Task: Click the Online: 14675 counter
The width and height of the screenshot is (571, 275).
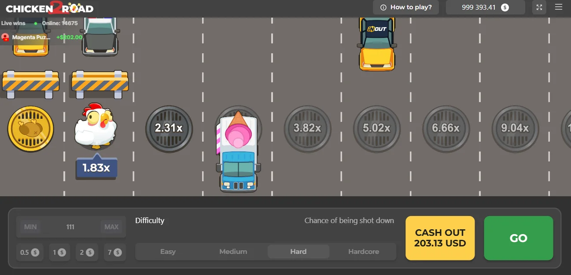Action: pos(59,23)
